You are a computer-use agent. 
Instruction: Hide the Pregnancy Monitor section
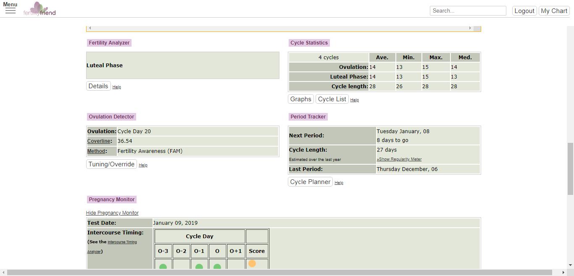pos(112,213)
